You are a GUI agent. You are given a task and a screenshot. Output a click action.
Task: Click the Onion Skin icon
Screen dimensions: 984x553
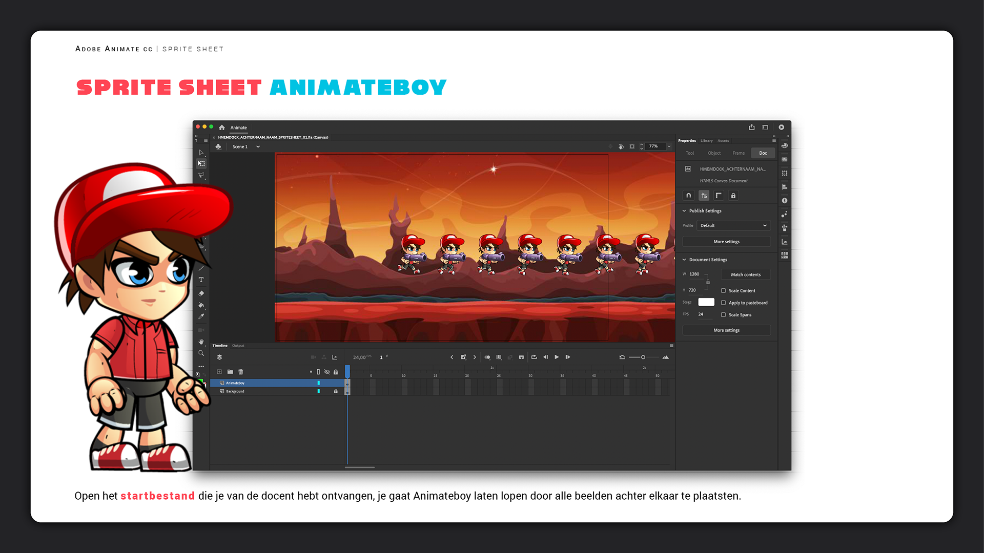click(487, 357)
